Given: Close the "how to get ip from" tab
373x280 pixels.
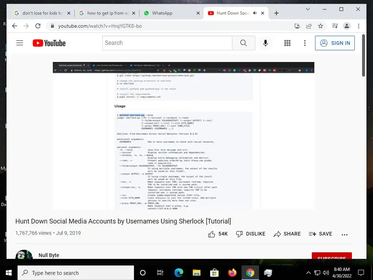Looking at the screenshot, I should click(x=134, y=13).
